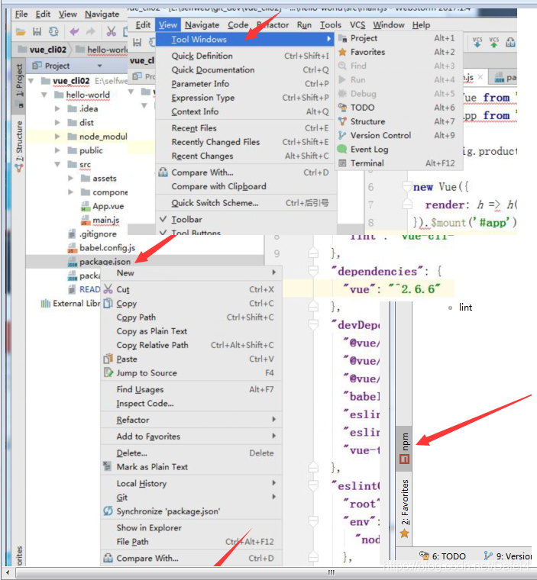Expand the dist folder
Viewport: 537px width, 580px height.
coord(57,123)
